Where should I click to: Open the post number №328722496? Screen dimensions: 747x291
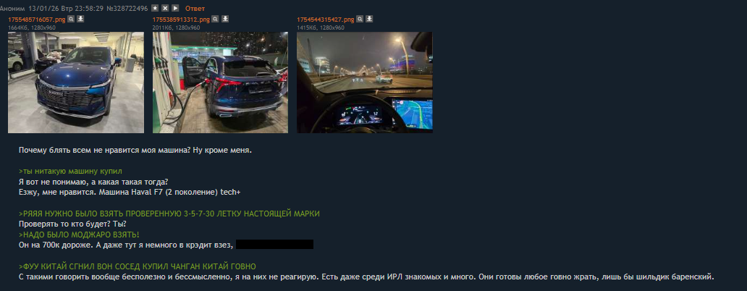[127, 9]
